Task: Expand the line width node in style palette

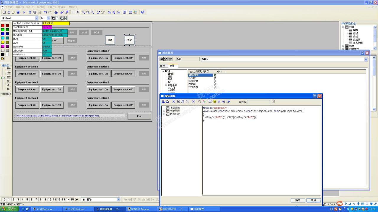Action: [343, 46]
